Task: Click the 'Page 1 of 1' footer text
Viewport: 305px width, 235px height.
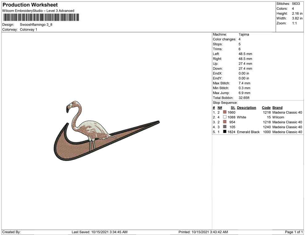Action: (294, 232)
